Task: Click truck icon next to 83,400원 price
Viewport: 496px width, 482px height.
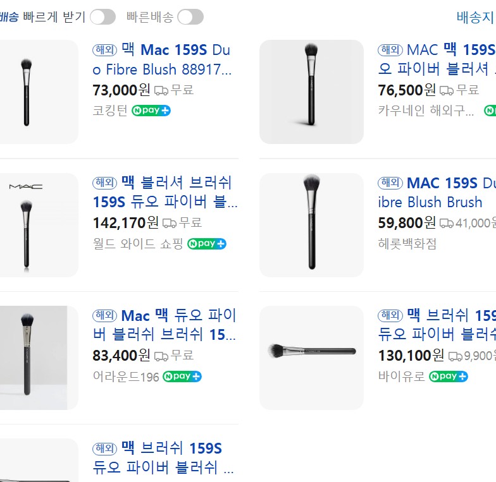Action: click(x=161, y=356)
